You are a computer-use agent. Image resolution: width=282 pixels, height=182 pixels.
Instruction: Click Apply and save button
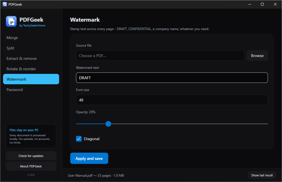click(x=89, y=158)
